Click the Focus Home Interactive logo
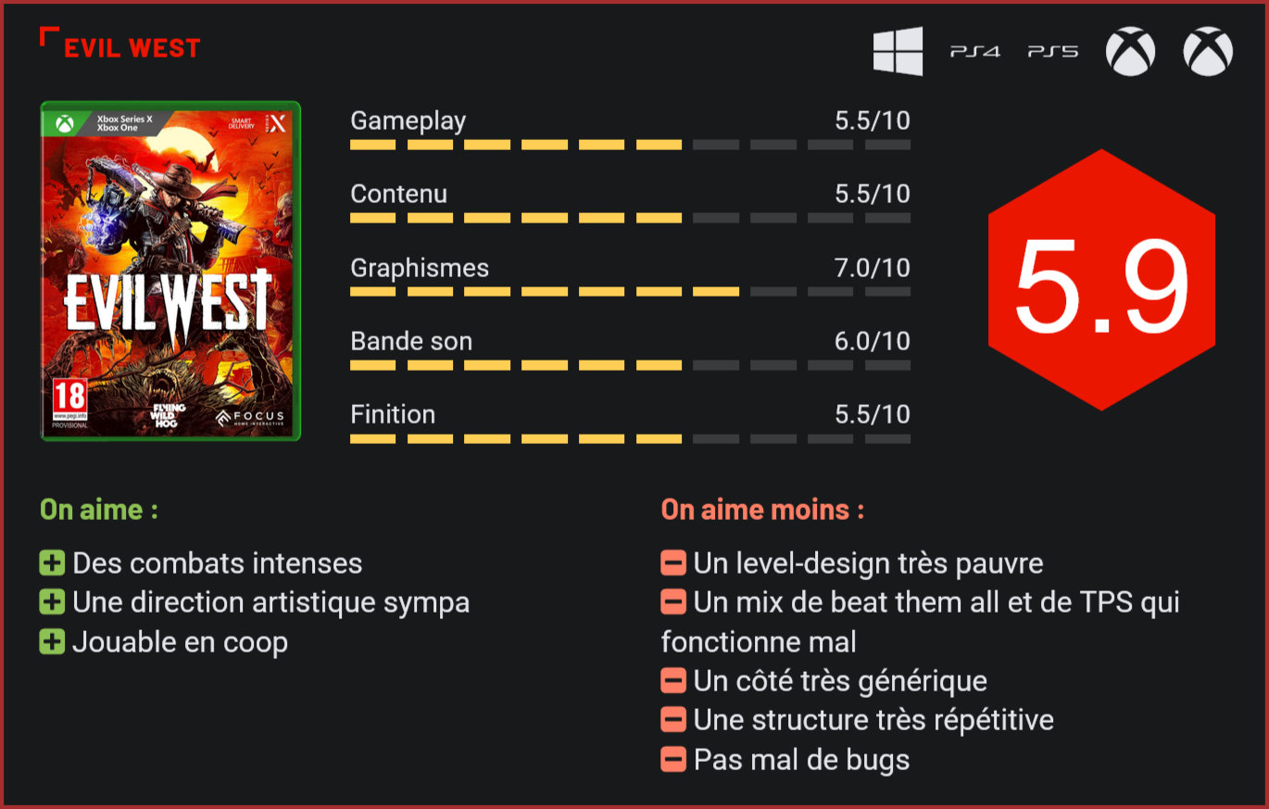 (x=250, y=418)
